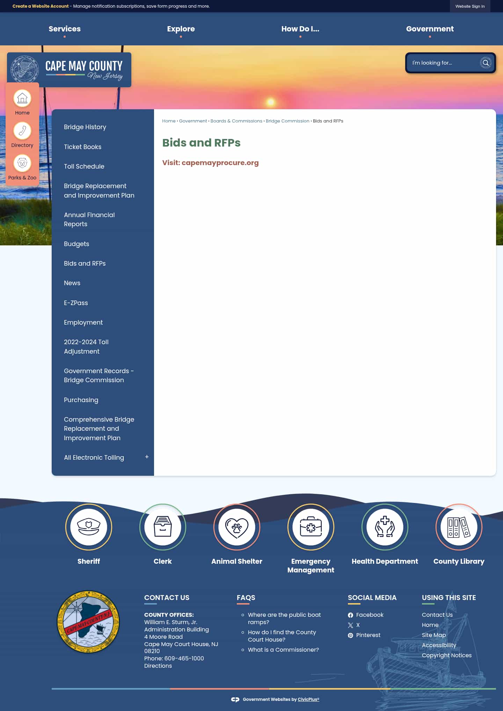Click the Pinterest icon
The image size is (503, 711).
click(350, 635)
